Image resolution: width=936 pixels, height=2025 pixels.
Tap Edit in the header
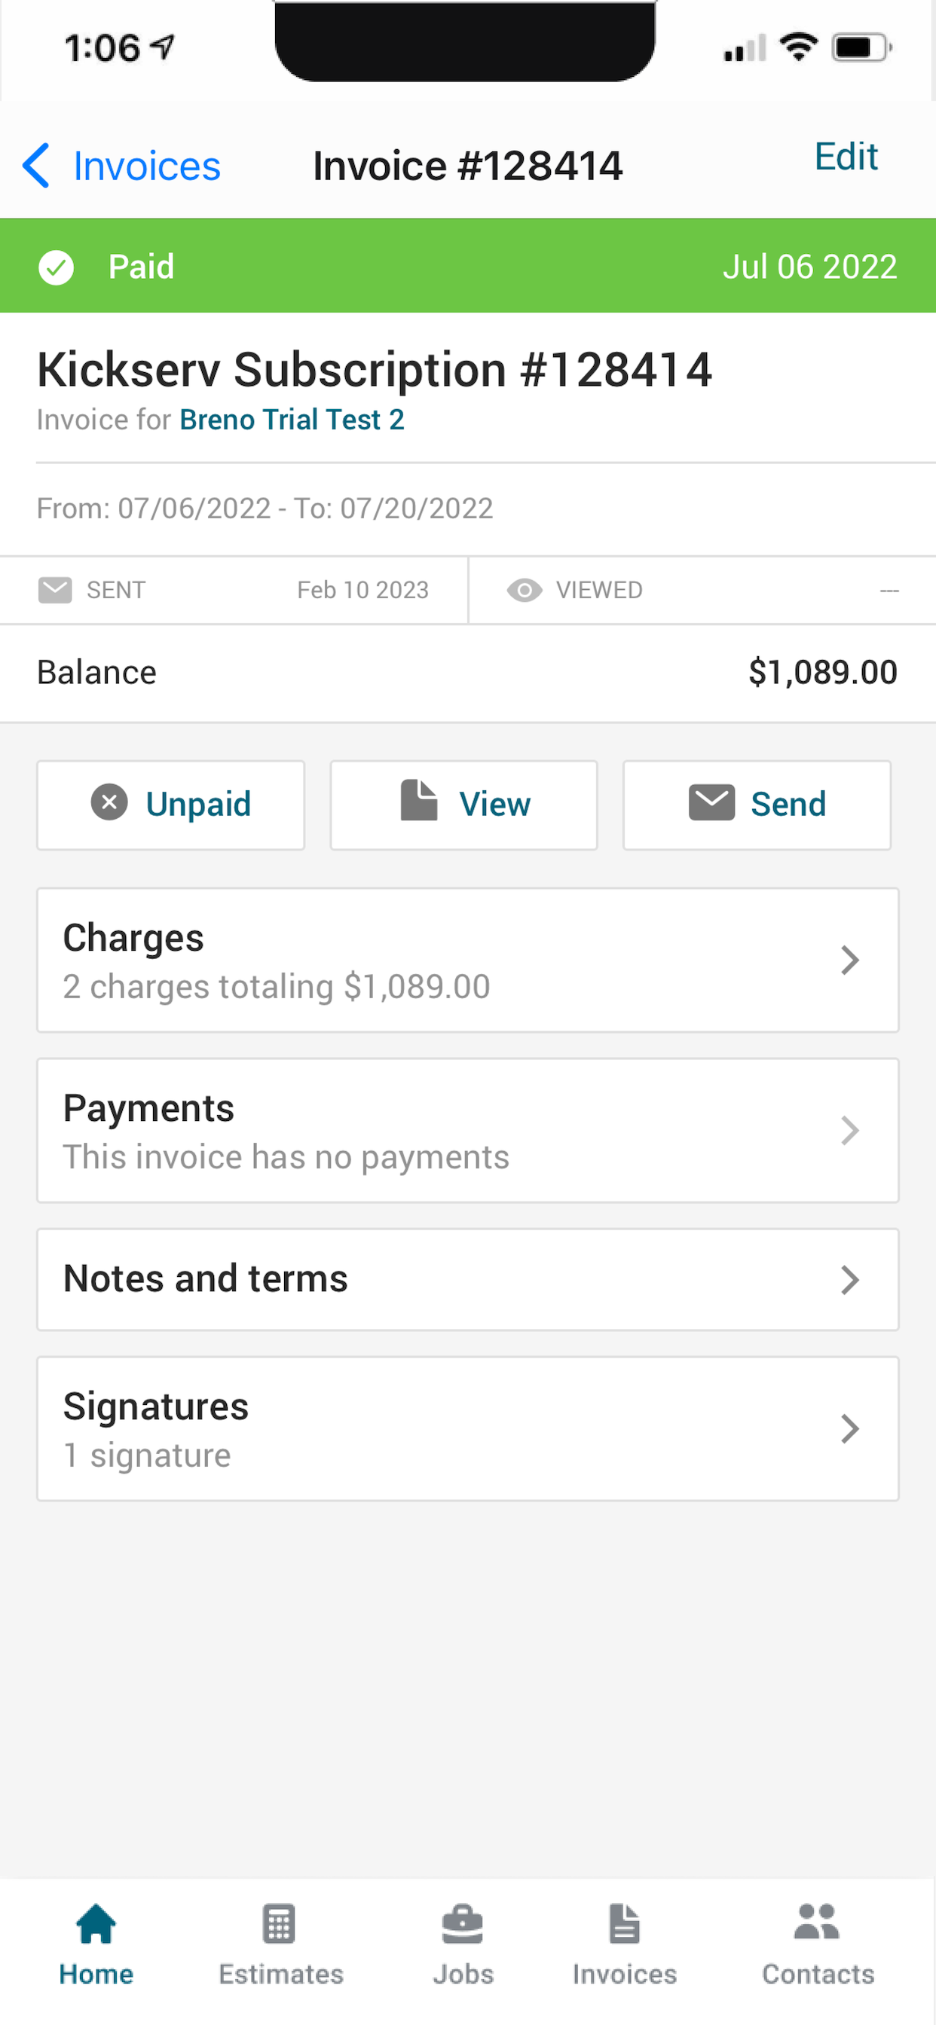tap(846, 157)
